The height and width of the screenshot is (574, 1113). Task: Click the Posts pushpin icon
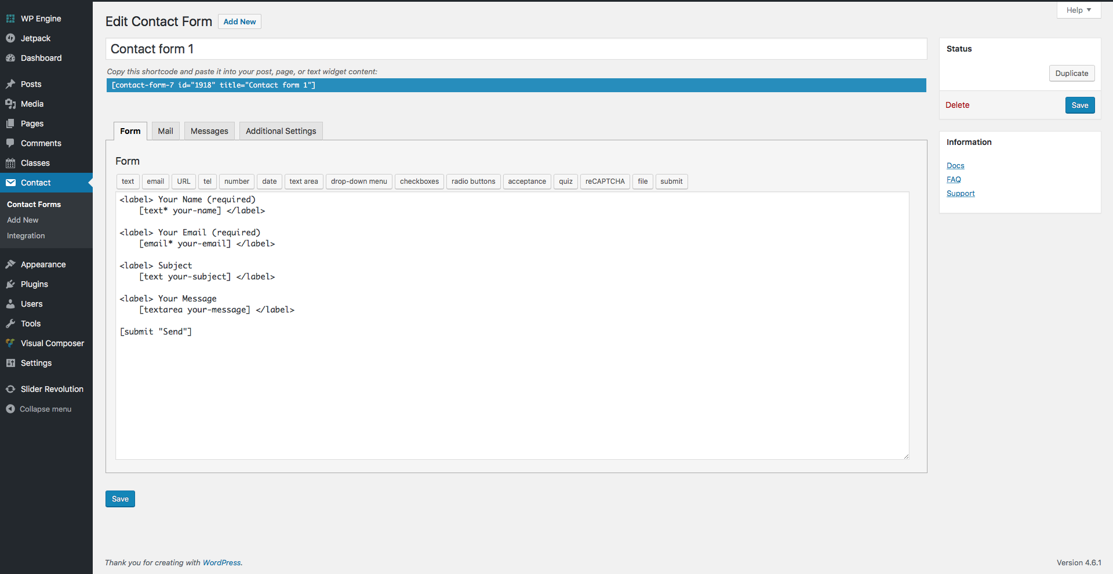(10, 84)
